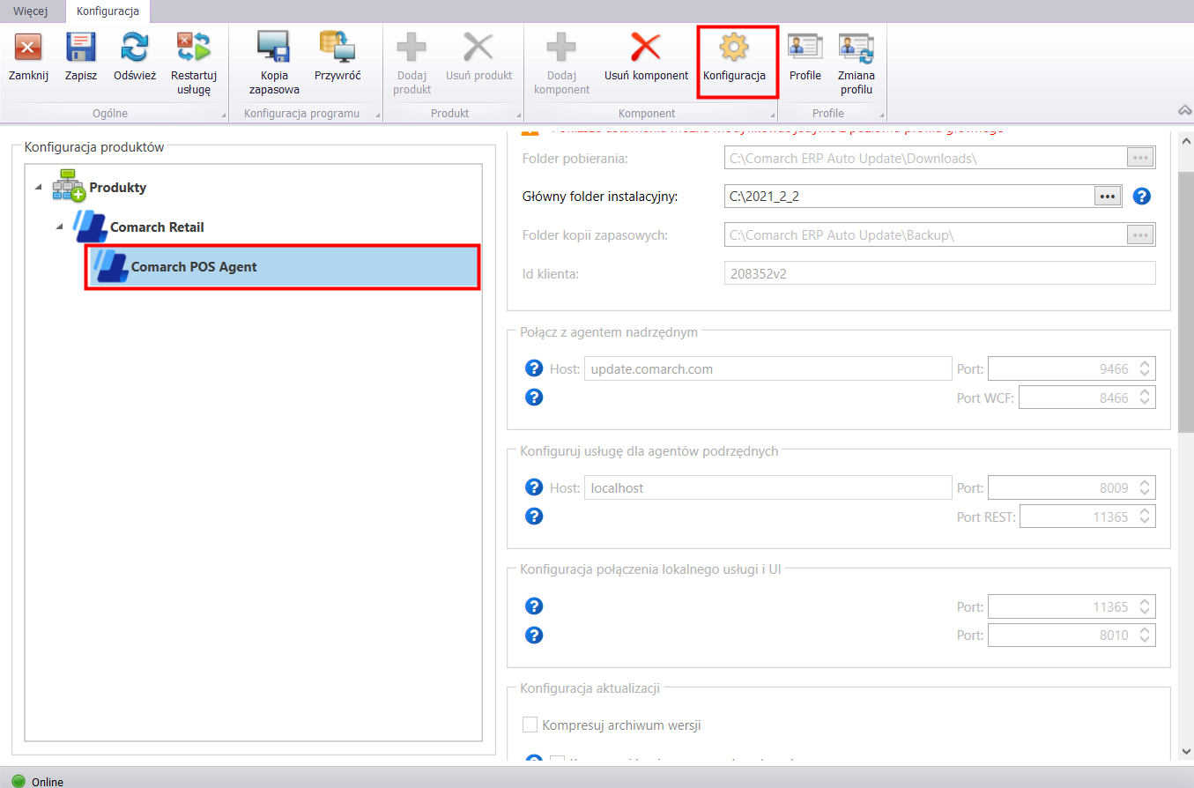Click the Przywróć restore icon
The height and width of the screenshot is (788, 1194).
pos(337,46)
